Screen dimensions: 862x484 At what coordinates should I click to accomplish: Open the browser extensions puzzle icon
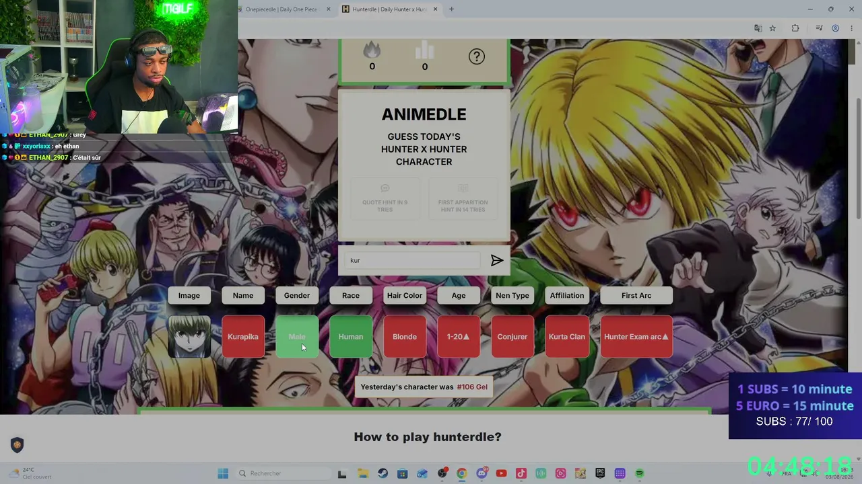[795, 28]
